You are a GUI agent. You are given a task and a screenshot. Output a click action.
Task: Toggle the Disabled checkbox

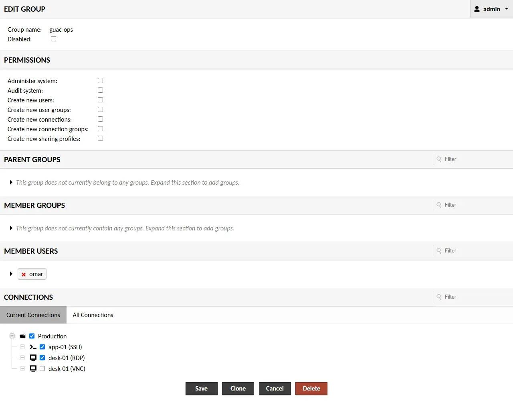point(53,39)
